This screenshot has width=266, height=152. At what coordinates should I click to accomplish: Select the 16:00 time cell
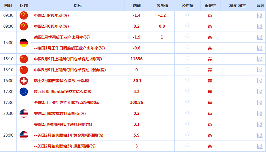point(8,81)
